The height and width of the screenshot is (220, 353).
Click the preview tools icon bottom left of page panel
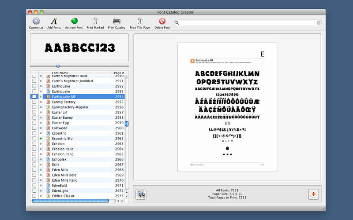click(x=141, y=194)
